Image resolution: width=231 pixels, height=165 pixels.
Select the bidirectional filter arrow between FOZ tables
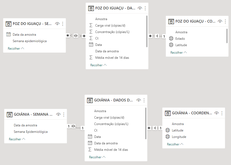(76, 36)
